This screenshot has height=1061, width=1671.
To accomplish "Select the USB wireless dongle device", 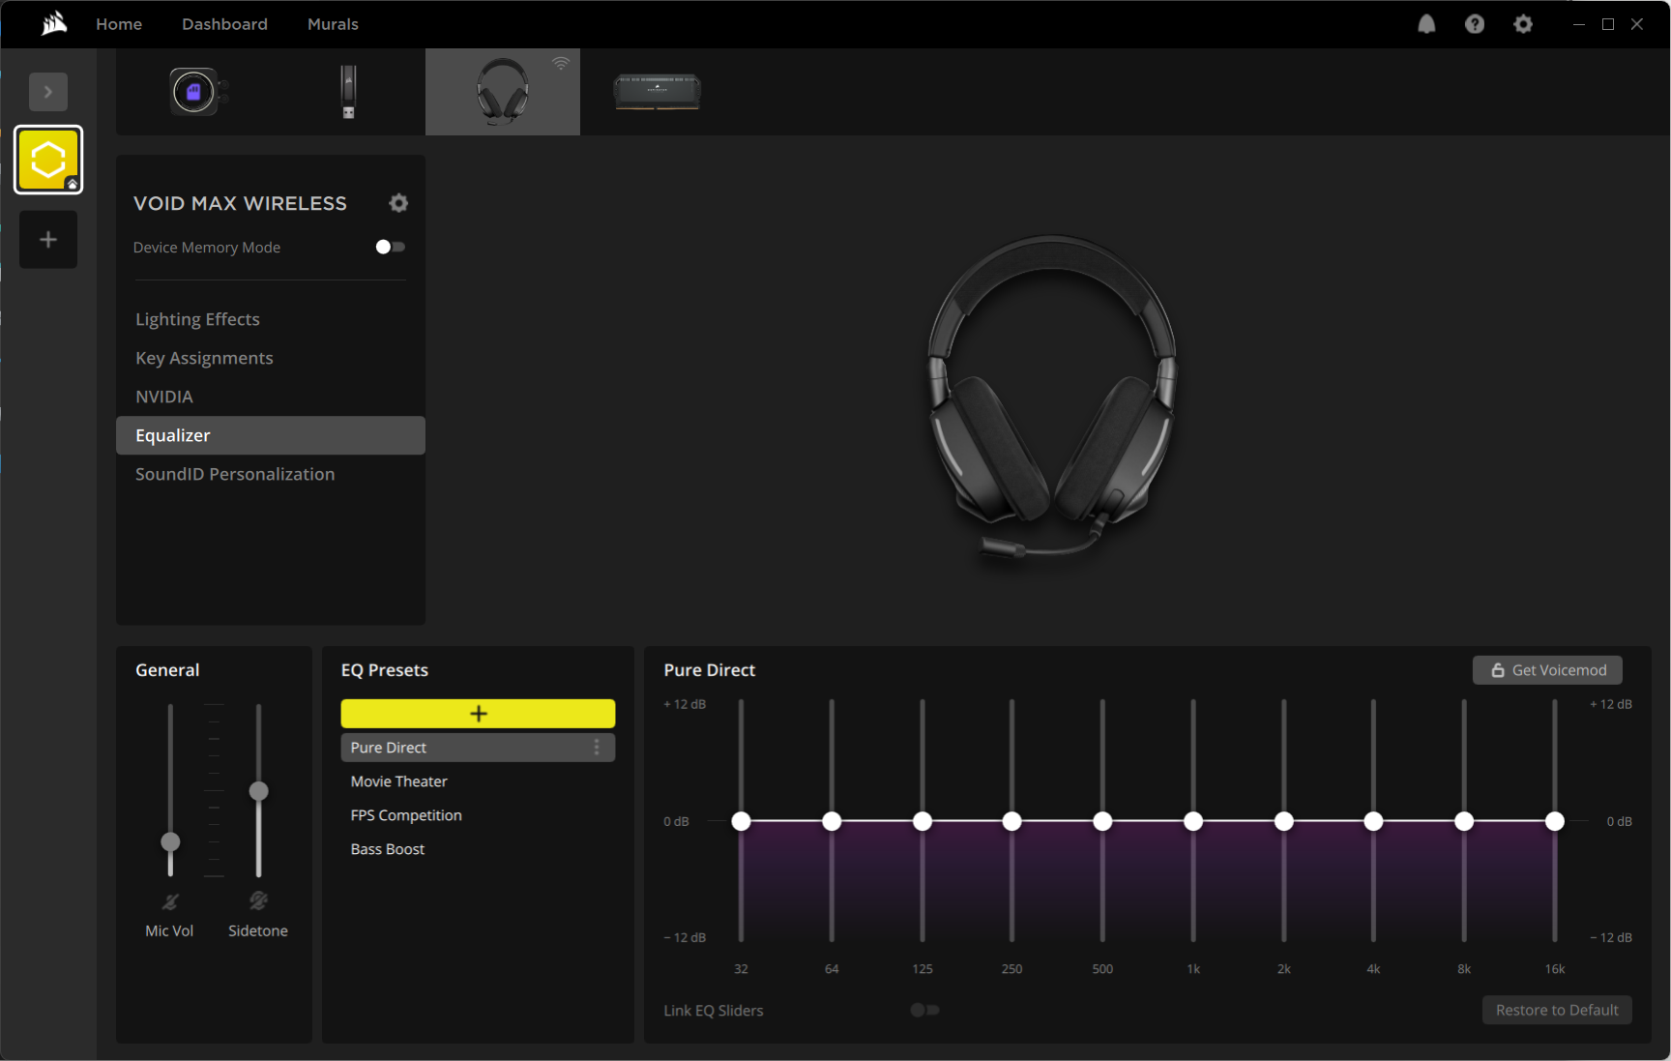I will point(348,92).
